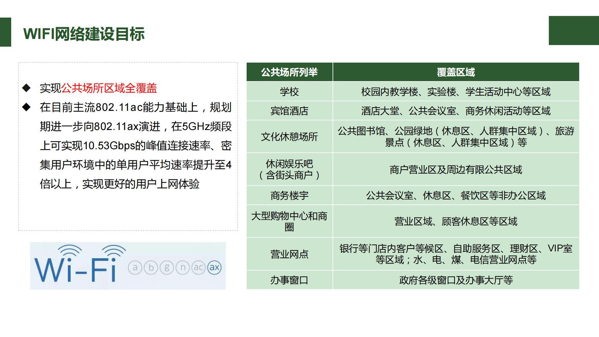Click the "ac" circle in the Wi-Fi image

pyautogui.click(x=198, y=267)
